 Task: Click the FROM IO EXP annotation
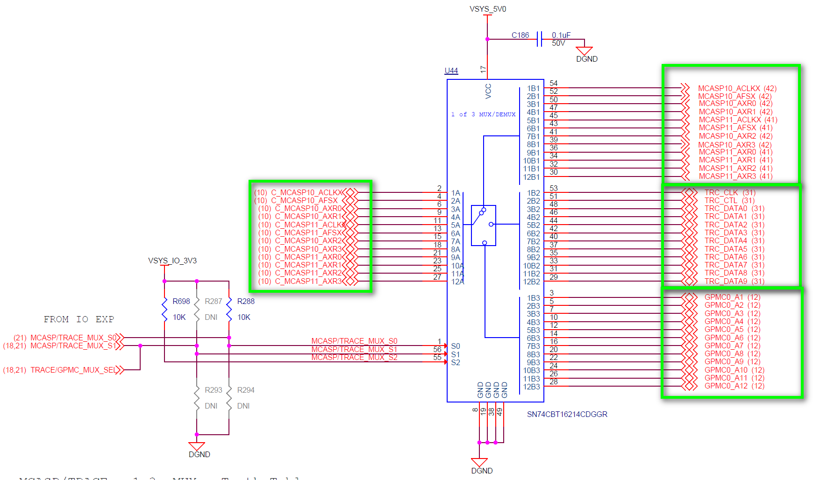79,319
